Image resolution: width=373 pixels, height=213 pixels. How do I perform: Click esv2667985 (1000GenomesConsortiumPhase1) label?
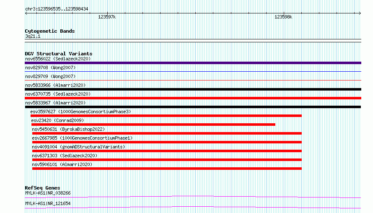(x=82, y=138)
